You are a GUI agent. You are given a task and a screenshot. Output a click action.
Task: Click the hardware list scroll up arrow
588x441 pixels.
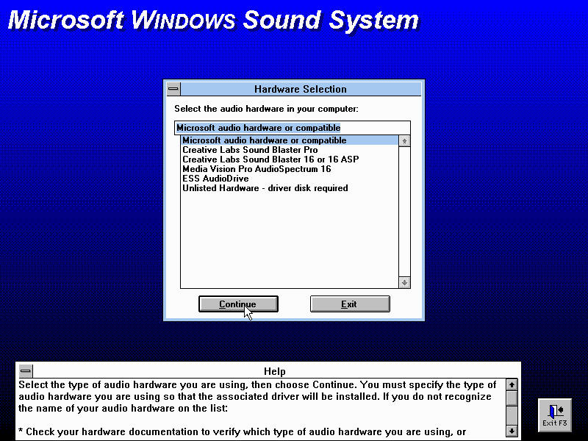pyautogui.click(x=404, y=141)
